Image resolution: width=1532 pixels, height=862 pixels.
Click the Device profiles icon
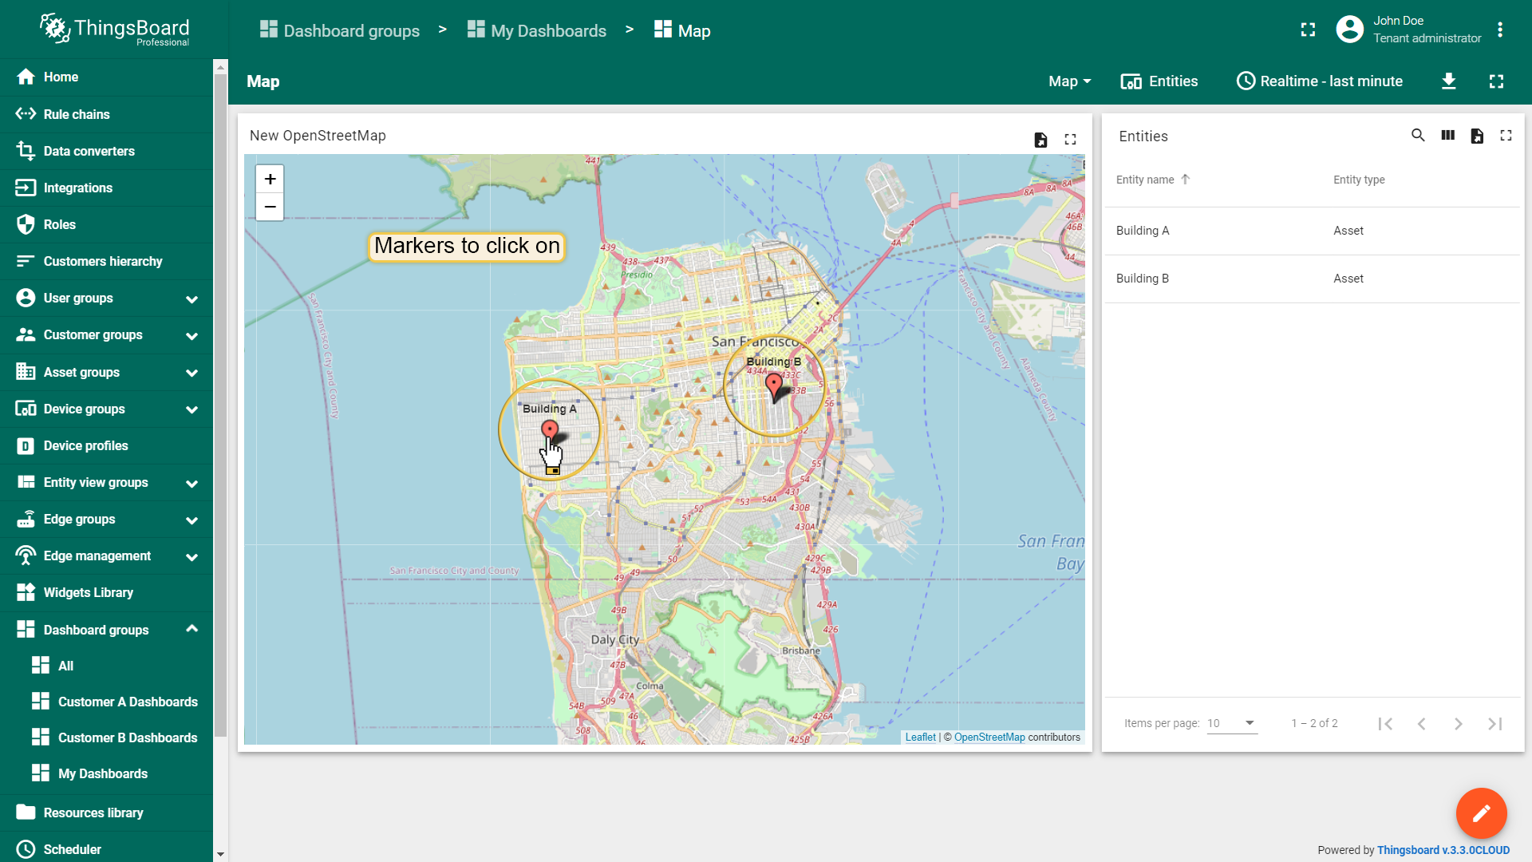(x=26, y=445)
